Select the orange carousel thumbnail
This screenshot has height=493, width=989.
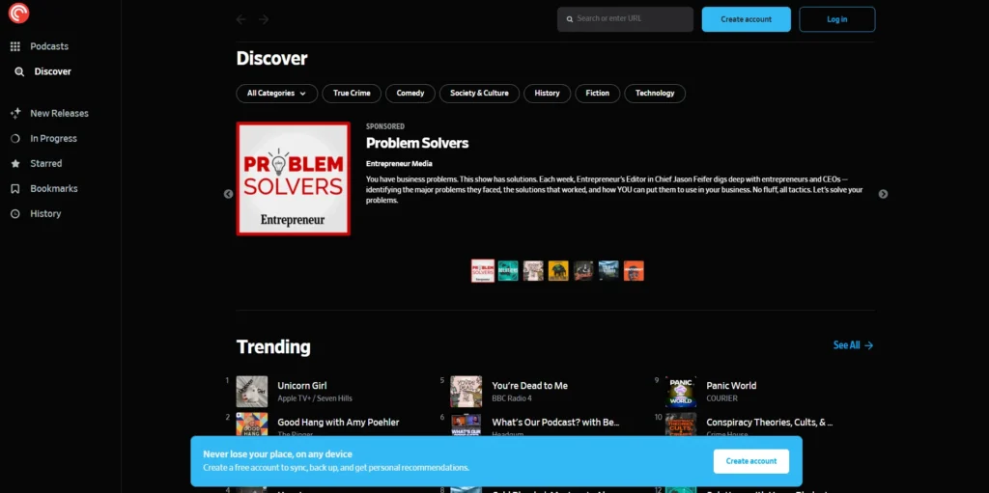pyautogui.click(x=634, y=271)
